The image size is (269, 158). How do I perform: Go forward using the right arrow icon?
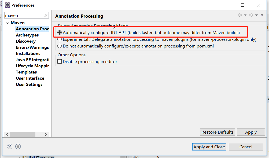251,15
